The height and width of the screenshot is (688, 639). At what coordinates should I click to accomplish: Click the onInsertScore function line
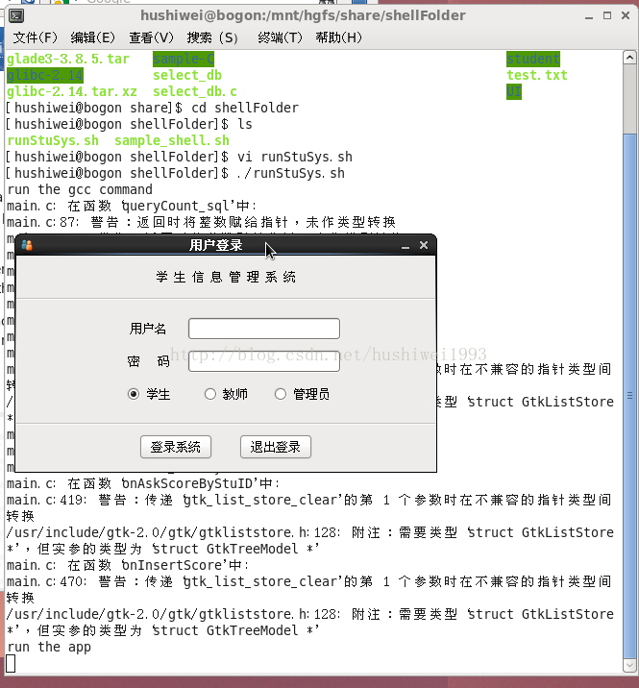pyautogui.click(x=128, y=565)
